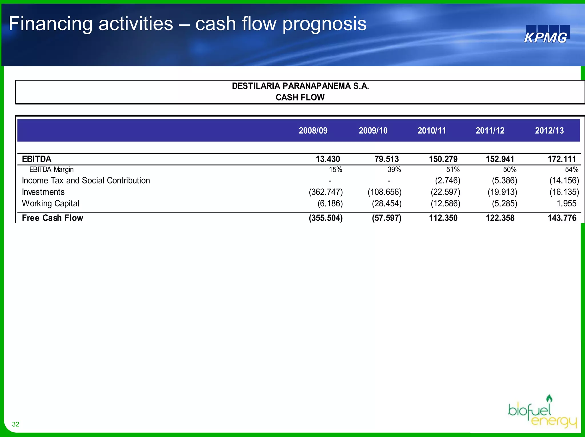Image resolution: width=585 pixels, height=437 pixels.
Task: Click the Free Cash Flow row label
Action: [x=52, y=218]
